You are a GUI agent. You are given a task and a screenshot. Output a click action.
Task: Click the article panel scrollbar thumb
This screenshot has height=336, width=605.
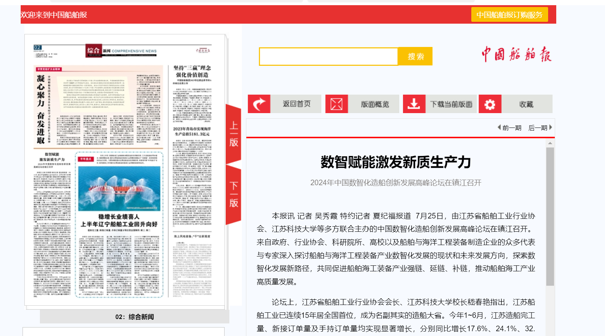click(x=550, y=216)
